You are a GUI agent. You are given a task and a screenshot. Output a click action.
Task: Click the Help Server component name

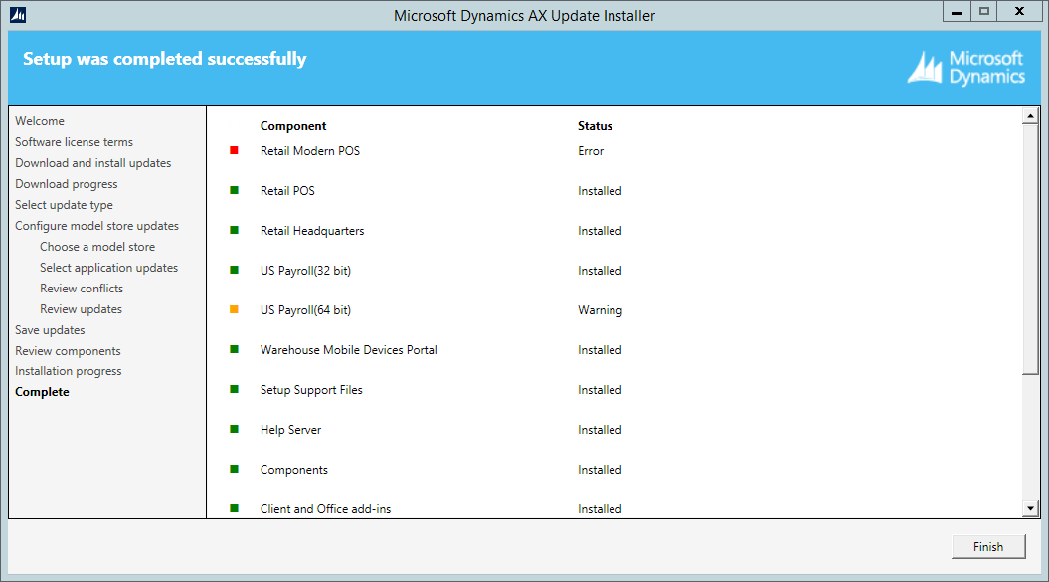pyautogui.click(x=291, y=430)
